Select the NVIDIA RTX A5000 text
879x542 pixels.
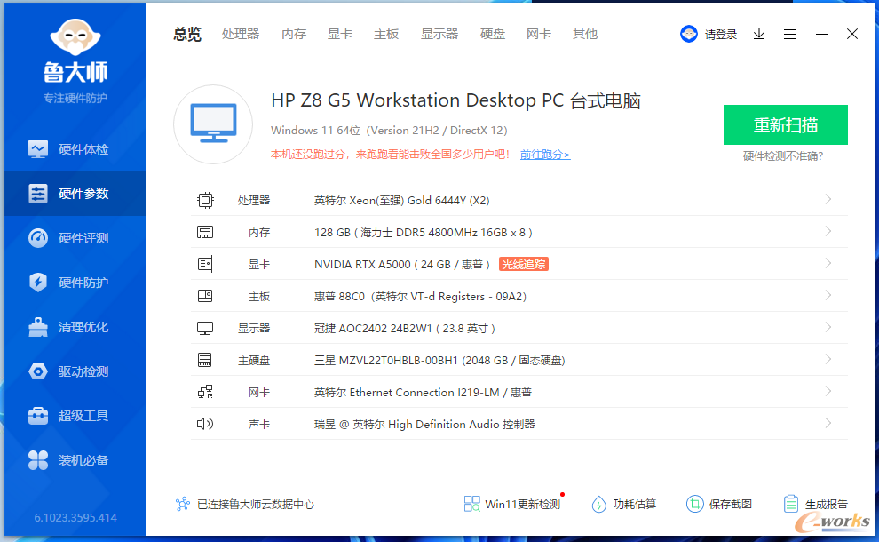tap(402, 264)
